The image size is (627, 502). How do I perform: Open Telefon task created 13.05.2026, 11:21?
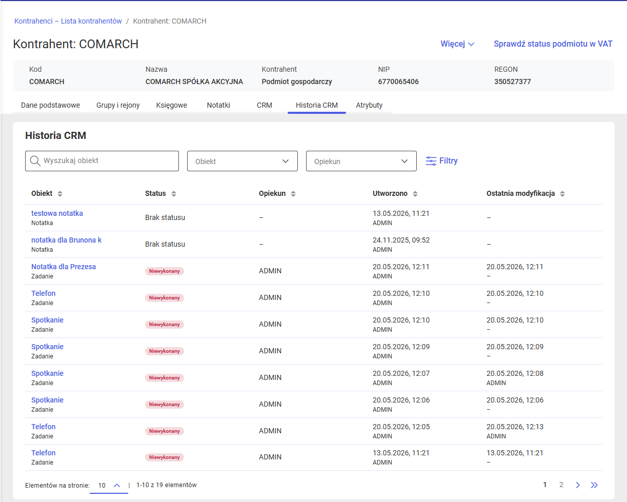[x=43, y=453]
